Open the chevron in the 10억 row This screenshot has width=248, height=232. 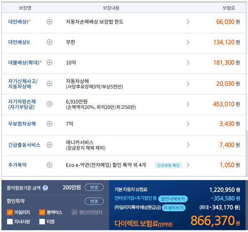pyautogui.click(x=188, y=63)
